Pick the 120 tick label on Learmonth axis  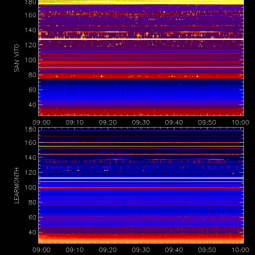[30, 172]
